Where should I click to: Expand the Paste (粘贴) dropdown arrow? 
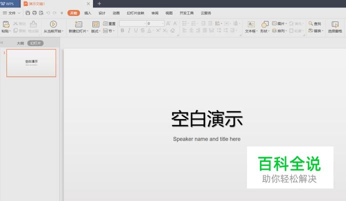[x=10, y=31]
